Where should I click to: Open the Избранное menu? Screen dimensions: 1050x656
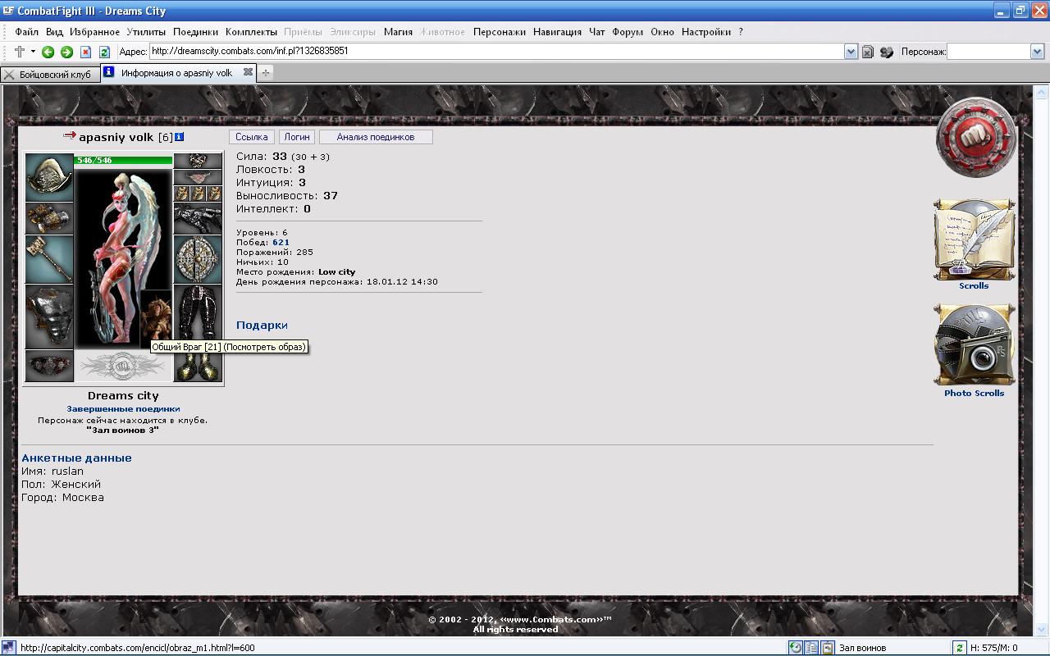click(95, 32)
